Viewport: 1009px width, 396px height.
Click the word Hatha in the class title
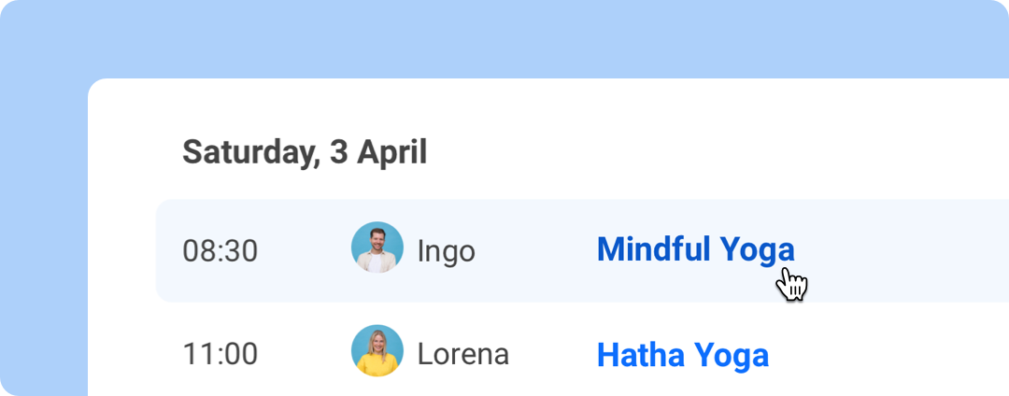point(638,355)
